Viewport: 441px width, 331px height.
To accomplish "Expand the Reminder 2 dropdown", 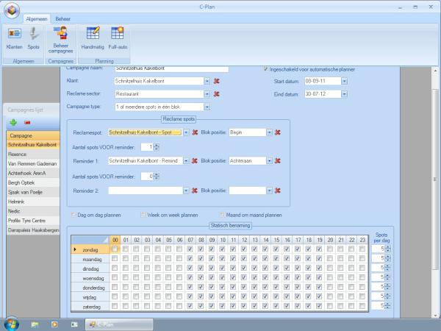I will 186,191.
